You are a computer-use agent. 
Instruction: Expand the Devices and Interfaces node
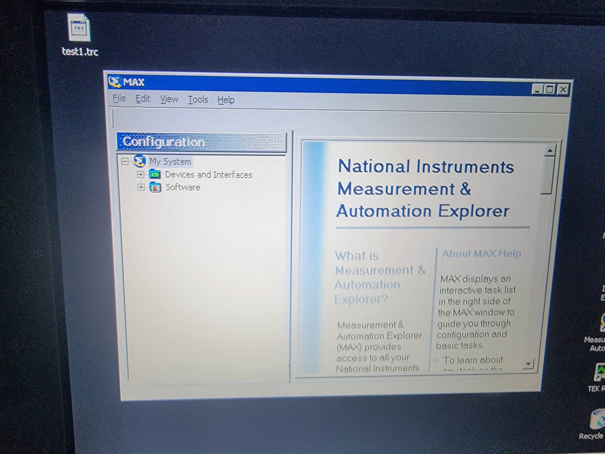(x=141, y=174)
